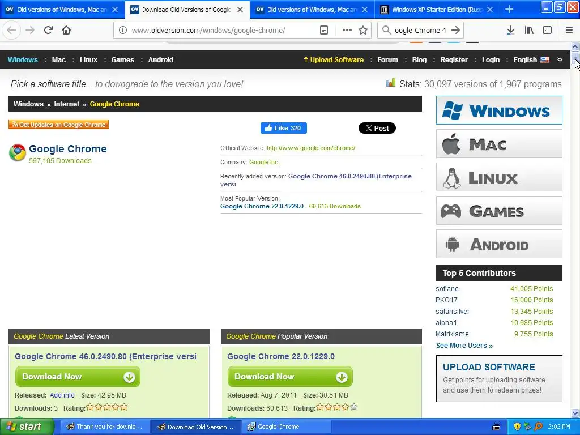
Task: Click the Facebook Like 320 button
Action: click(283, 128)
